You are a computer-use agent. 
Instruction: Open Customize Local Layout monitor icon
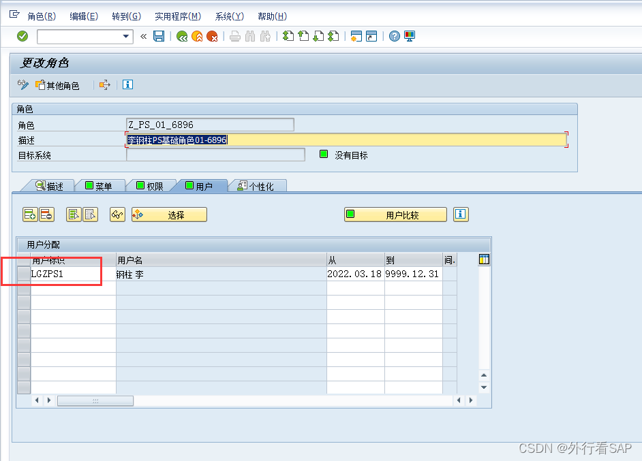(x=410, y=36)
